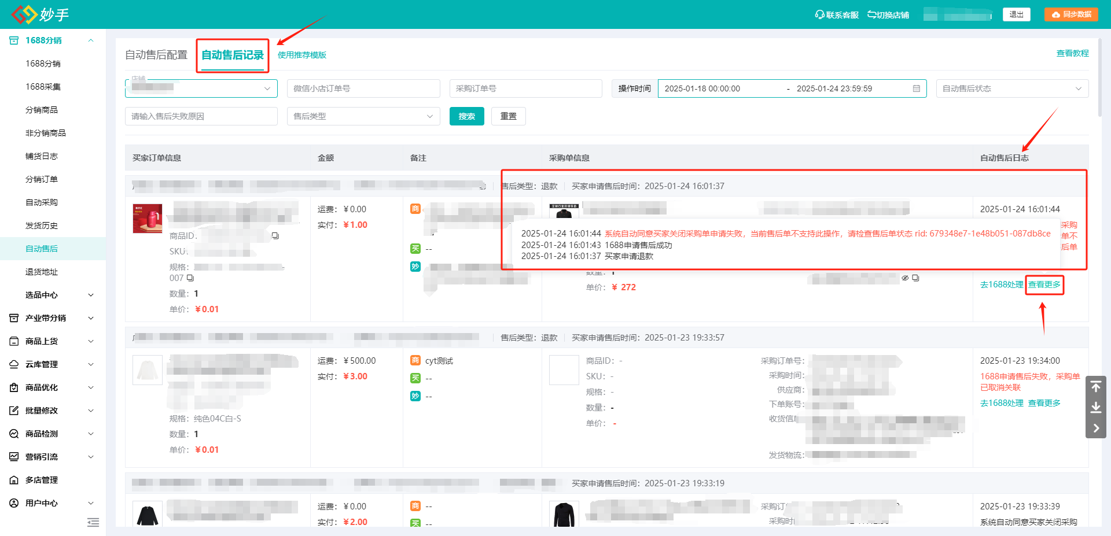Click 查看更多 for the 16:01:44 log
This screenshot has width=1111, height=536.
point(1044,284)
